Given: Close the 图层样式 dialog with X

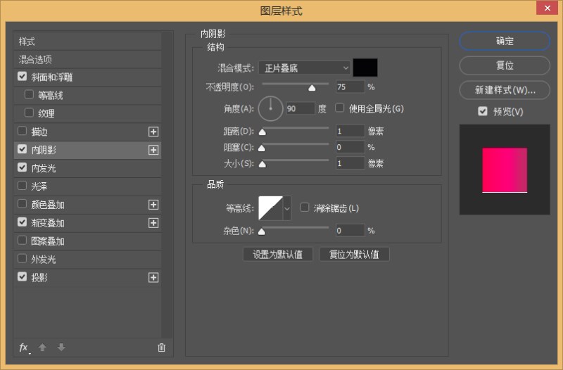Looking at the screenshot, I should pyautogui.click(x=547, y=8).
